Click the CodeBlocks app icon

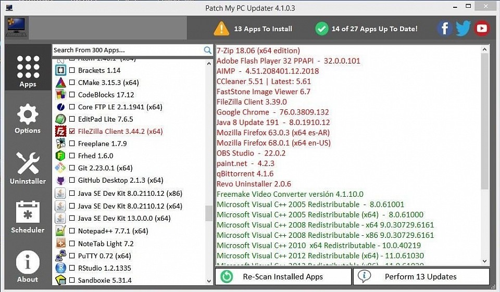(x=60, y=95)
